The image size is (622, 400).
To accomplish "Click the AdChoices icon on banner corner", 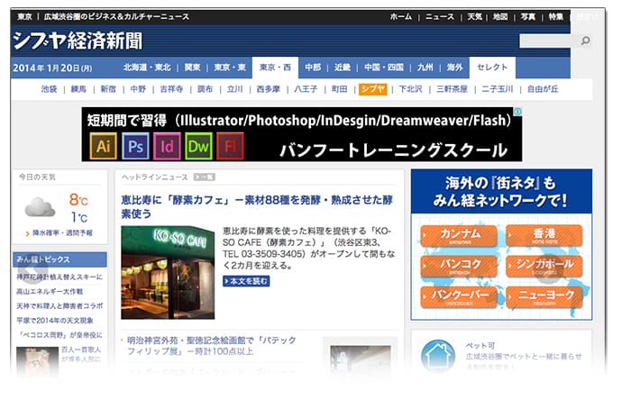I will coord(517,112).
